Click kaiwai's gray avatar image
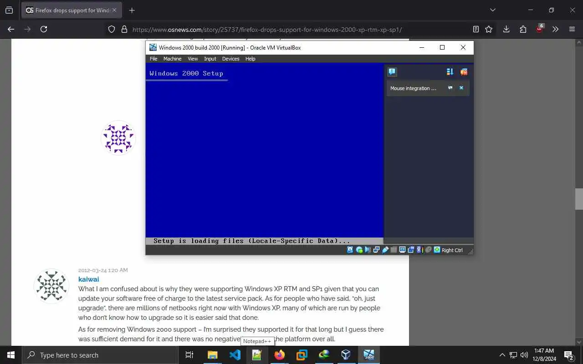583x364 pixels. 51,286
